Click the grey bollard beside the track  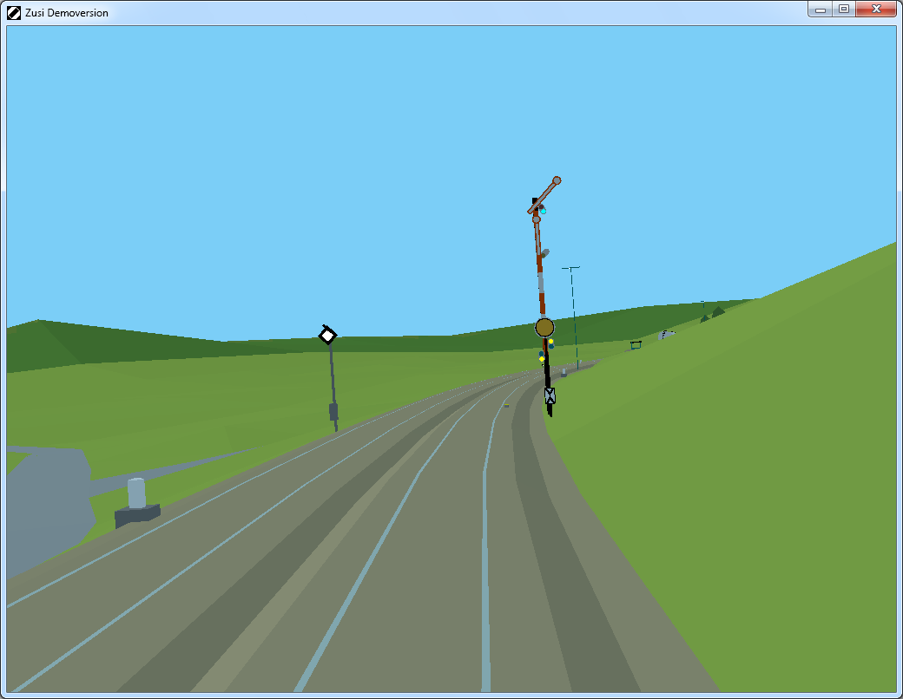(137, 502)
